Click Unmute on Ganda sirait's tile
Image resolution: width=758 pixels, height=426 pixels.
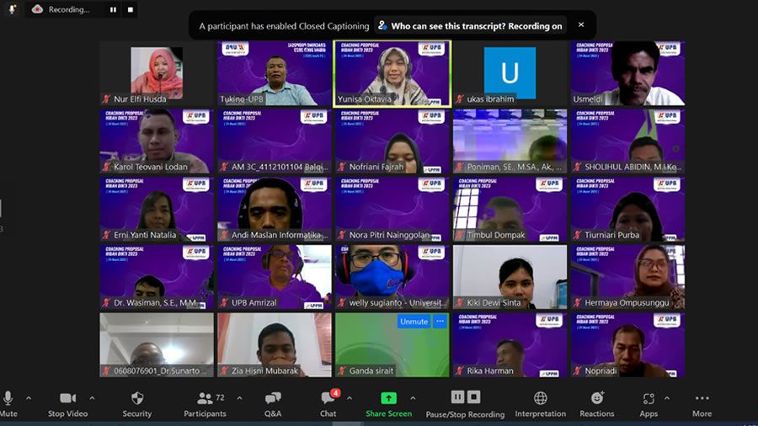point(414,322)
